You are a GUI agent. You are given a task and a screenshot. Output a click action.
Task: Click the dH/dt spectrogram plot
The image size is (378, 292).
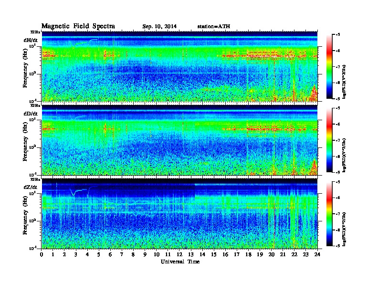(x=179, y=66)
